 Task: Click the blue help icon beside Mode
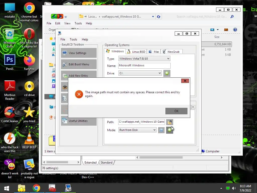161,130
